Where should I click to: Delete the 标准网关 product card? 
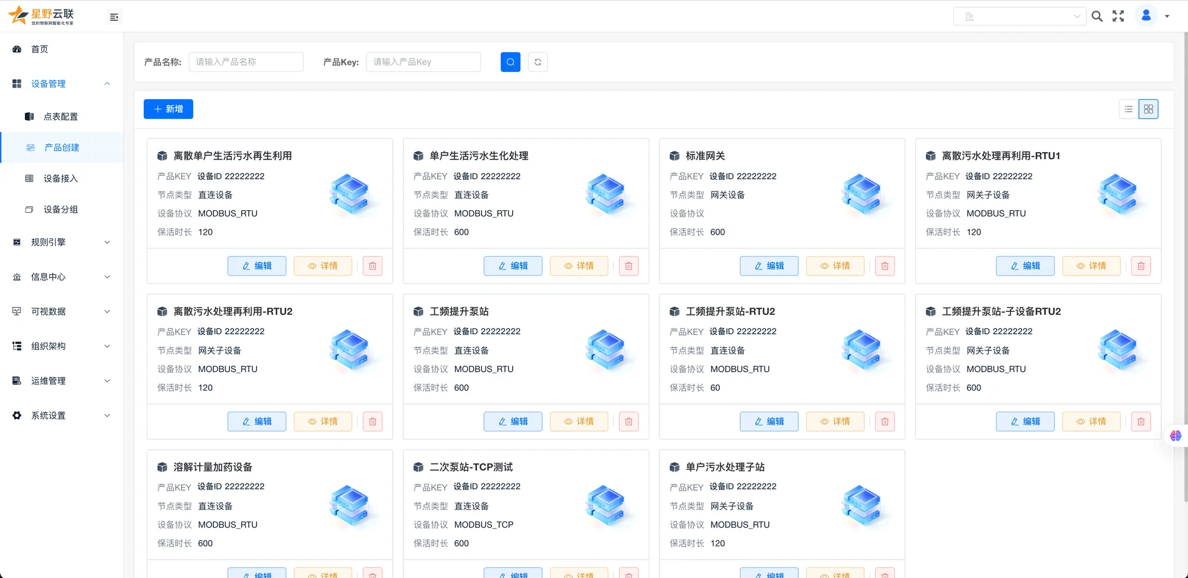point(884,266)
